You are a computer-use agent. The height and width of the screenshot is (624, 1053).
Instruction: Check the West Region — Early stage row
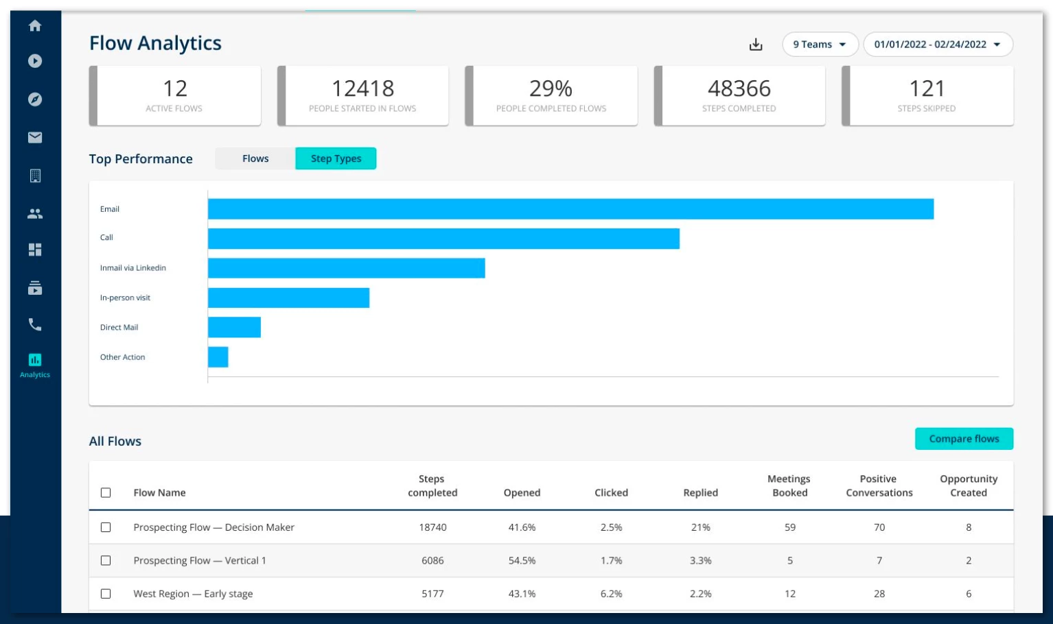106,593
